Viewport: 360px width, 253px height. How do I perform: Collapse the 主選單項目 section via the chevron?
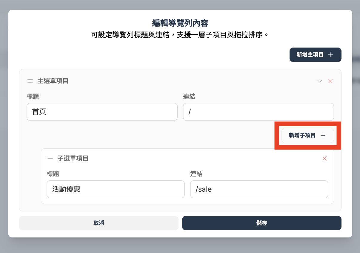tap(320, 81)
